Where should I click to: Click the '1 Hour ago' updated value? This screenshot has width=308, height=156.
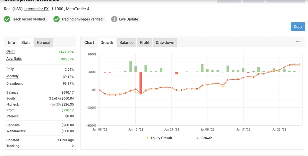pos(65,140)
